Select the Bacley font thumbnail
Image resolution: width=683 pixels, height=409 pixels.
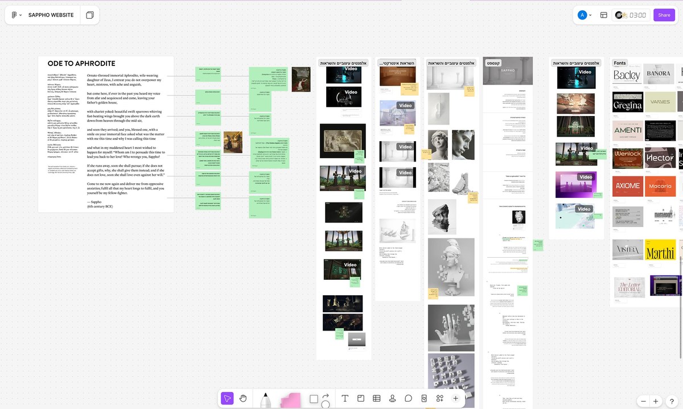point(627,75)
